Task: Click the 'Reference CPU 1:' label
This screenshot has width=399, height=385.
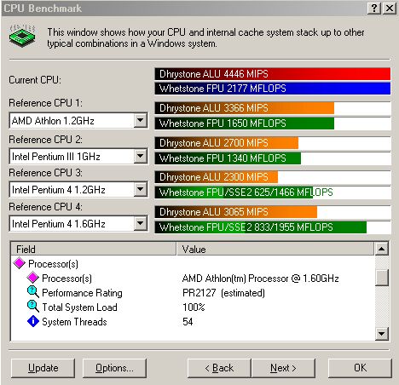Action: pos(46,102)
